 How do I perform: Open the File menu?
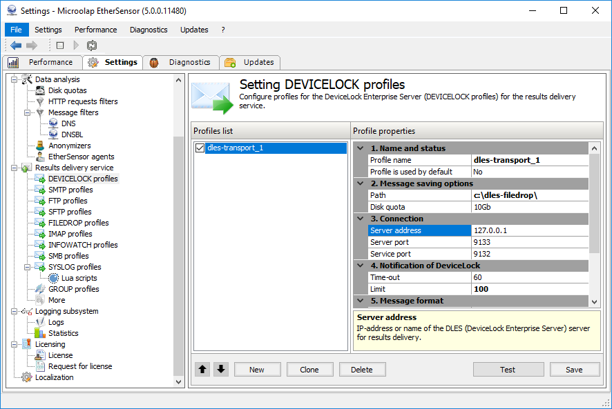point(17,30)
